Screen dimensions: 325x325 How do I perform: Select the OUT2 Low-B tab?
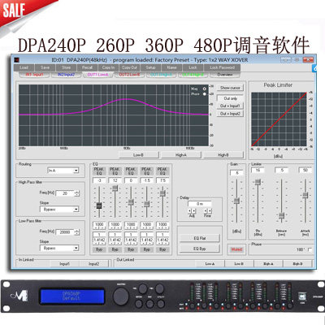pos(129,75)
